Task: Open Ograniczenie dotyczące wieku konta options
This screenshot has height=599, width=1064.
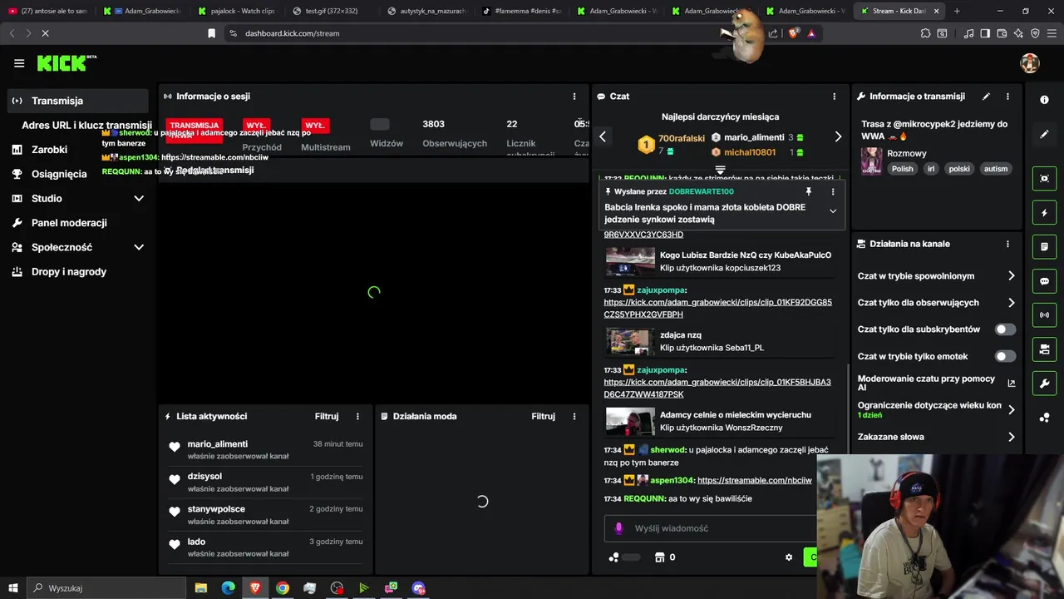Action: coord(936,409)
